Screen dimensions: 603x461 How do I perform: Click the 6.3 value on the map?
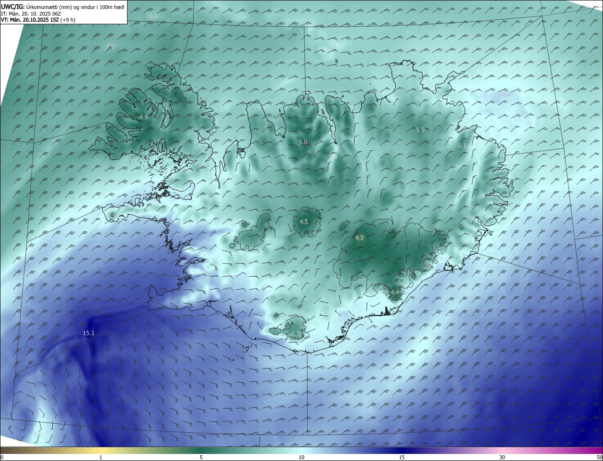point(295,334)
